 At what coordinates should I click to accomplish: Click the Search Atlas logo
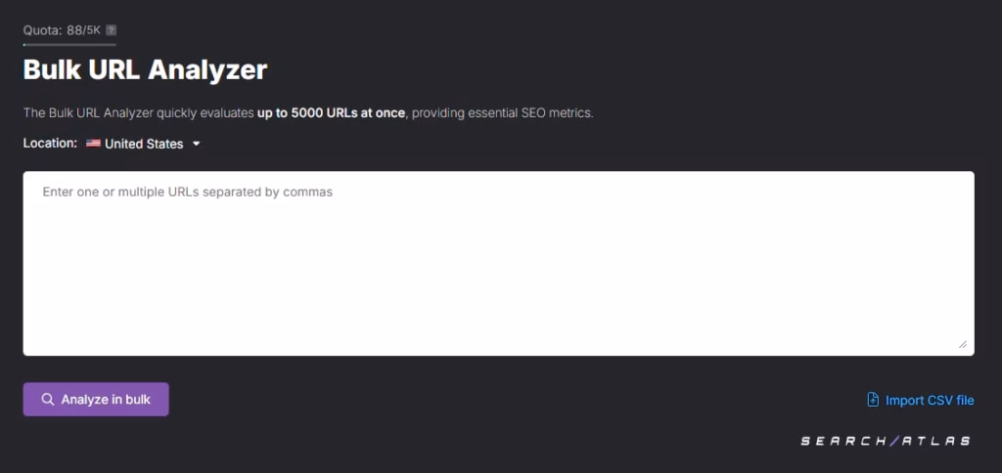coord(886,441)
